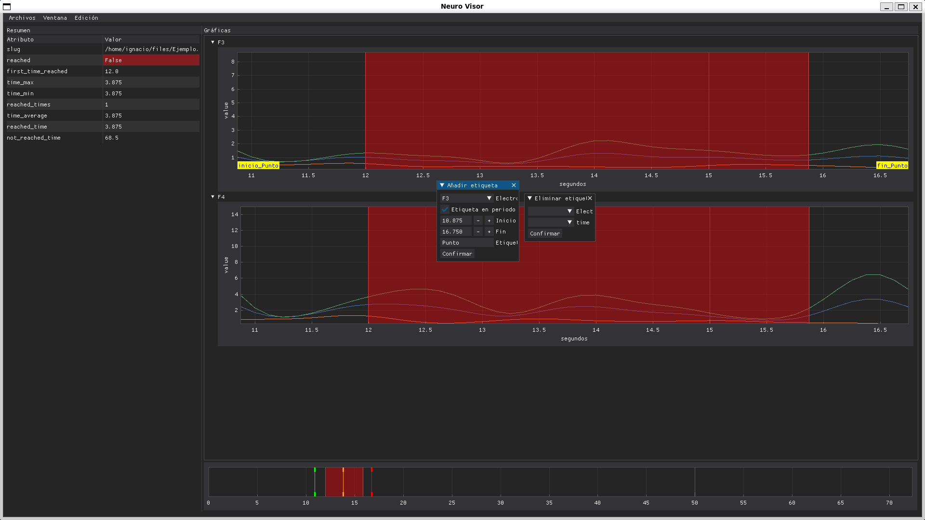Confirm label removal in Eliminar etiqueta

(x=545, y=234)
